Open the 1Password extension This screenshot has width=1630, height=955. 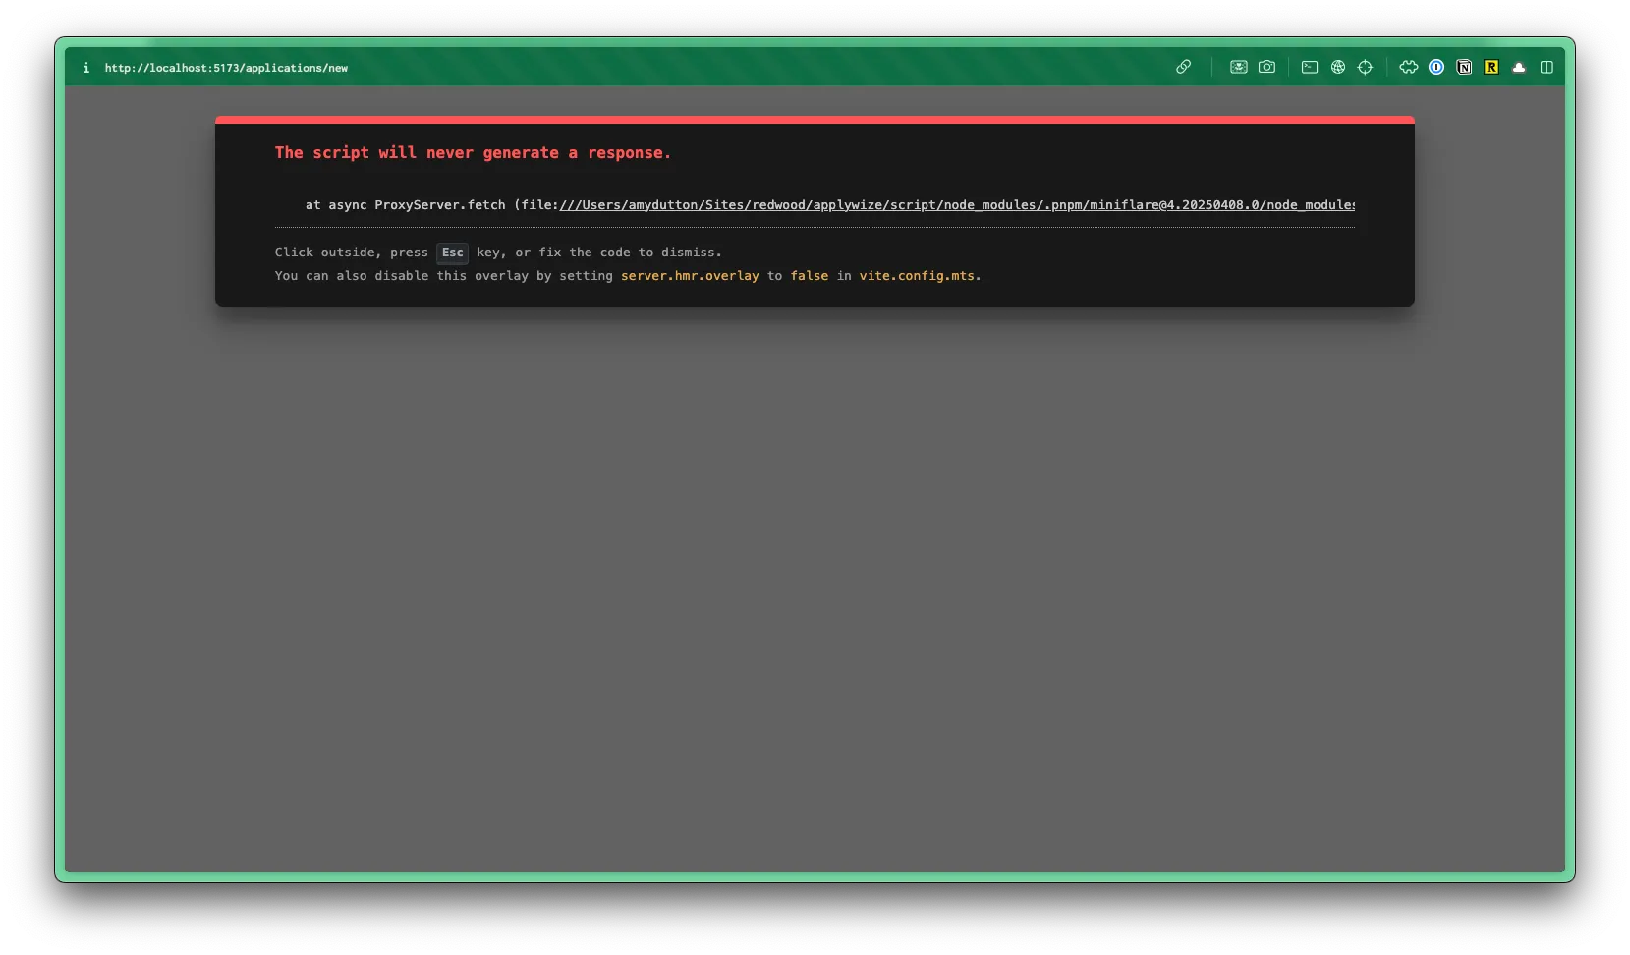click(1436, 67)
